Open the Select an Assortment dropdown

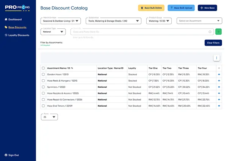(199, 21)
